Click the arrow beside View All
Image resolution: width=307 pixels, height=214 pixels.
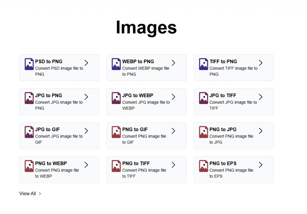pos(40,194)
